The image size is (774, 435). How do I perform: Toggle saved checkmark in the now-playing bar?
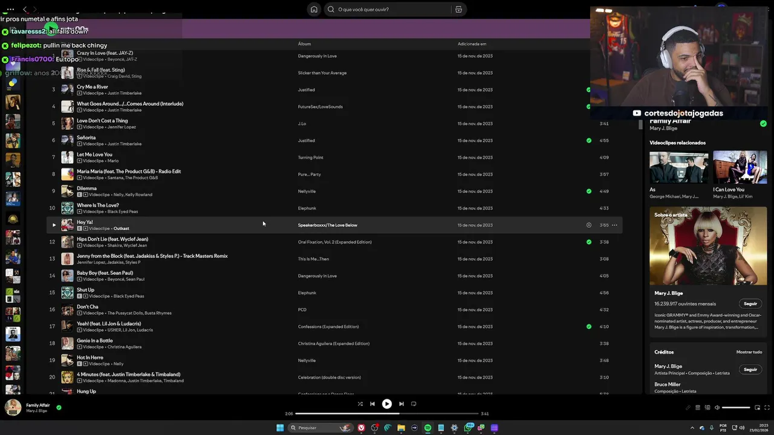(x=59, y=407)
